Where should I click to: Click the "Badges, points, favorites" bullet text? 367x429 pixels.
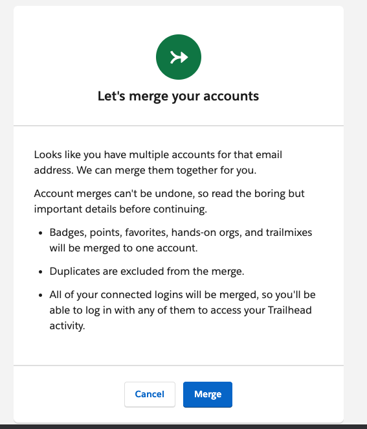tap(181, 232)
